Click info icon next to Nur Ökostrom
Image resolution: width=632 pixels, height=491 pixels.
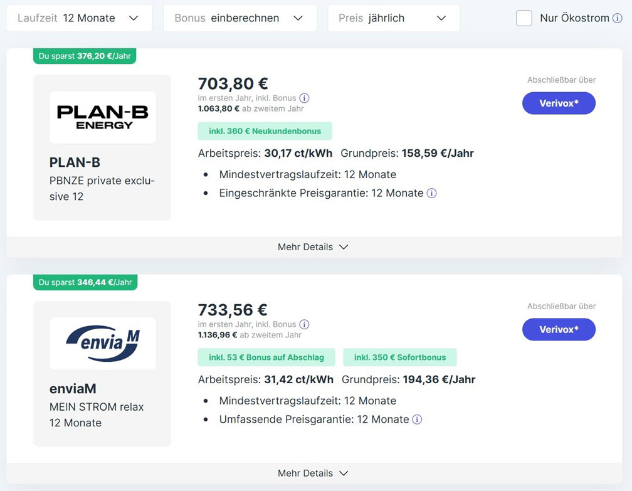point(617,18)
